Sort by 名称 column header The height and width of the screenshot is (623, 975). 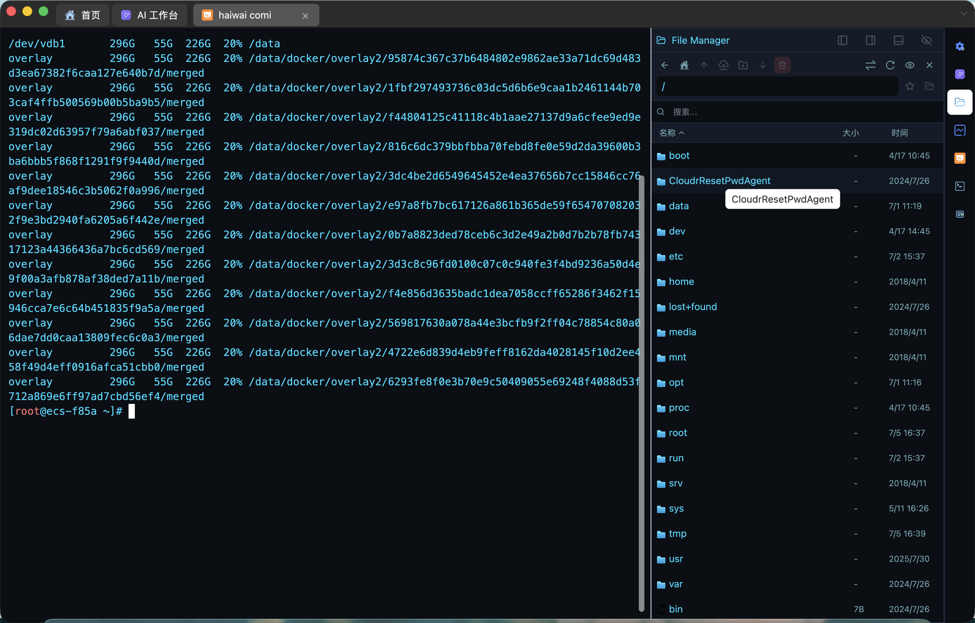[671, 133]
